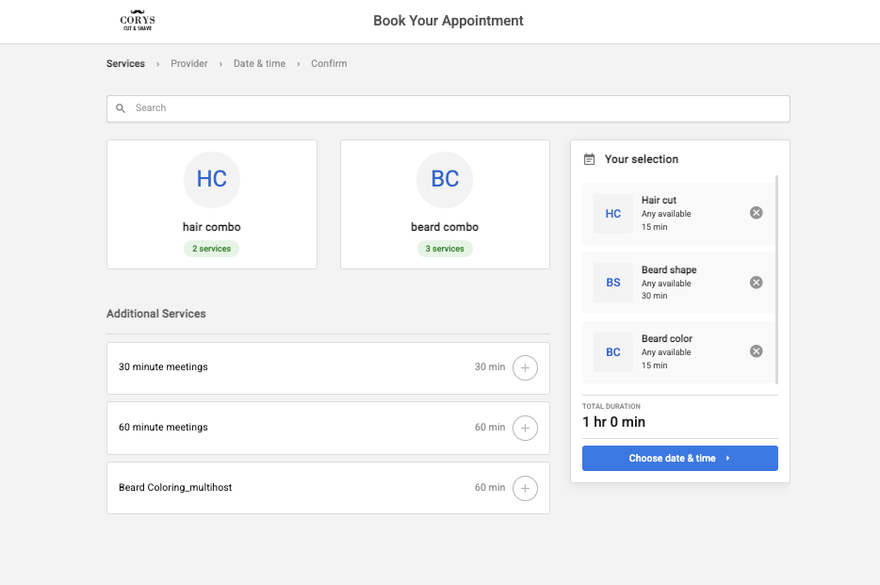Open the beard combo card
This screenshot has width=880, height=585.
coord(445,204)
